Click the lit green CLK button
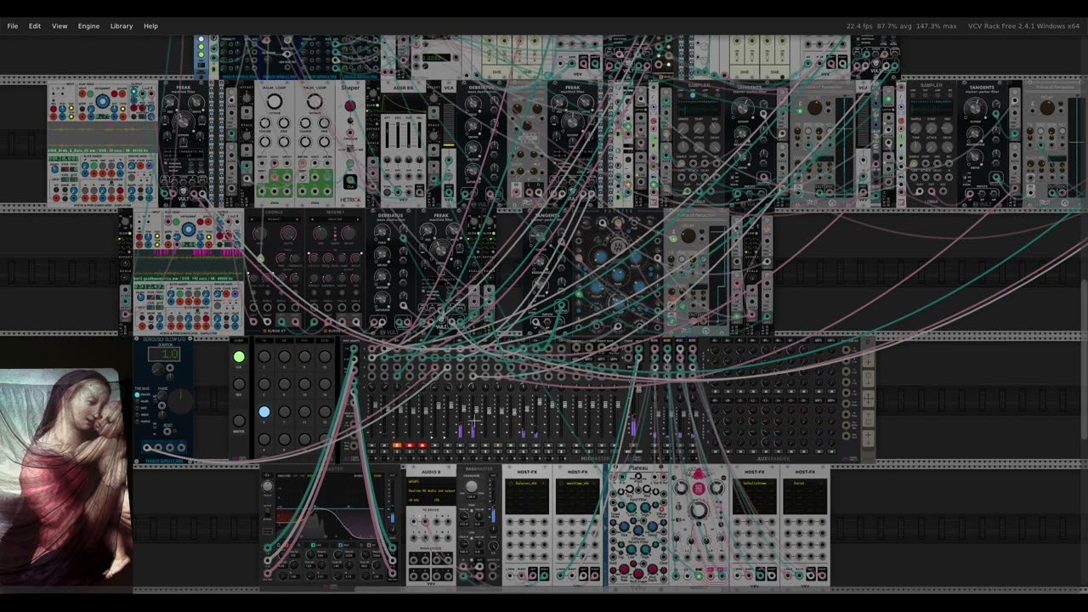 point(239,357)
